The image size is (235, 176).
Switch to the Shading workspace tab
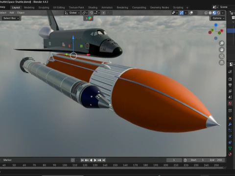click(93, 7)
